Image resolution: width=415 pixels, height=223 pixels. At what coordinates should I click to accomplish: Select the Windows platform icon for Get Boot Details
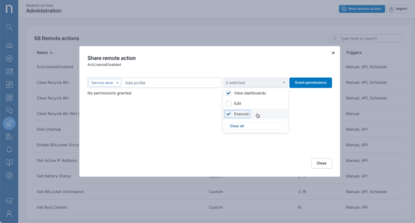(299, 207)
